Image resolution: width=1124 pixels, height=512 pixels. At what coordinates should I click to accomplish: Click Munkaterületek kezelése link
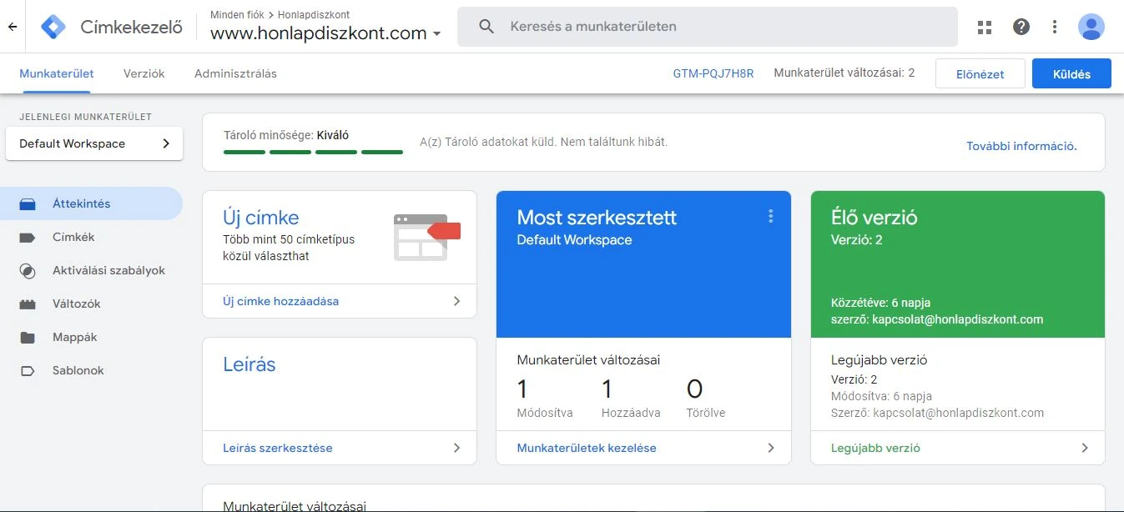(x=587, y=448)
